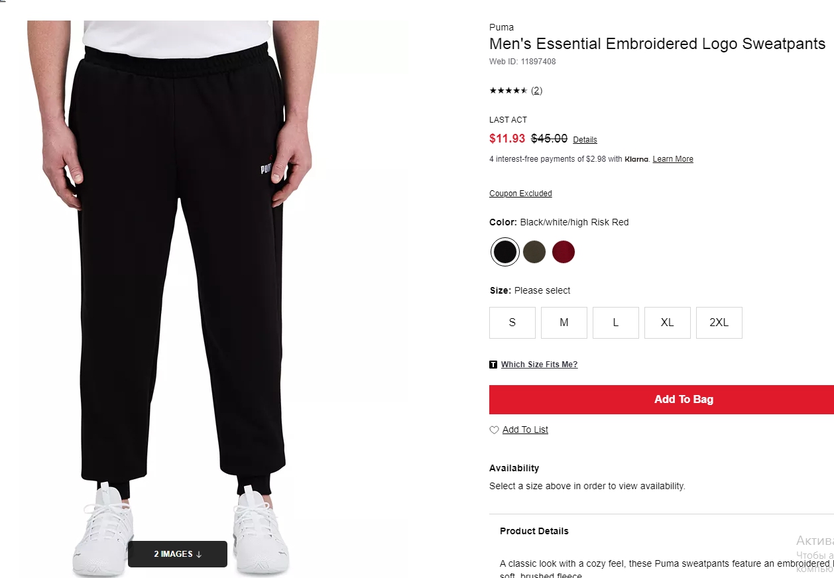Choose size L
834x578 pixels.
tap(616, 323)
